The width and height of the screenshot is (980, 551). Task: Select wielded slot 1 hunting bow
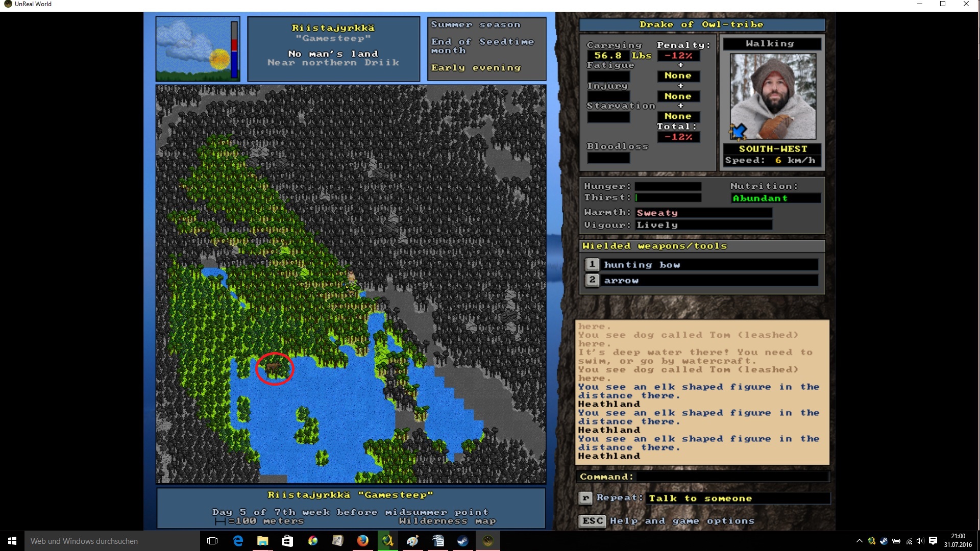(x=701, y=265)
